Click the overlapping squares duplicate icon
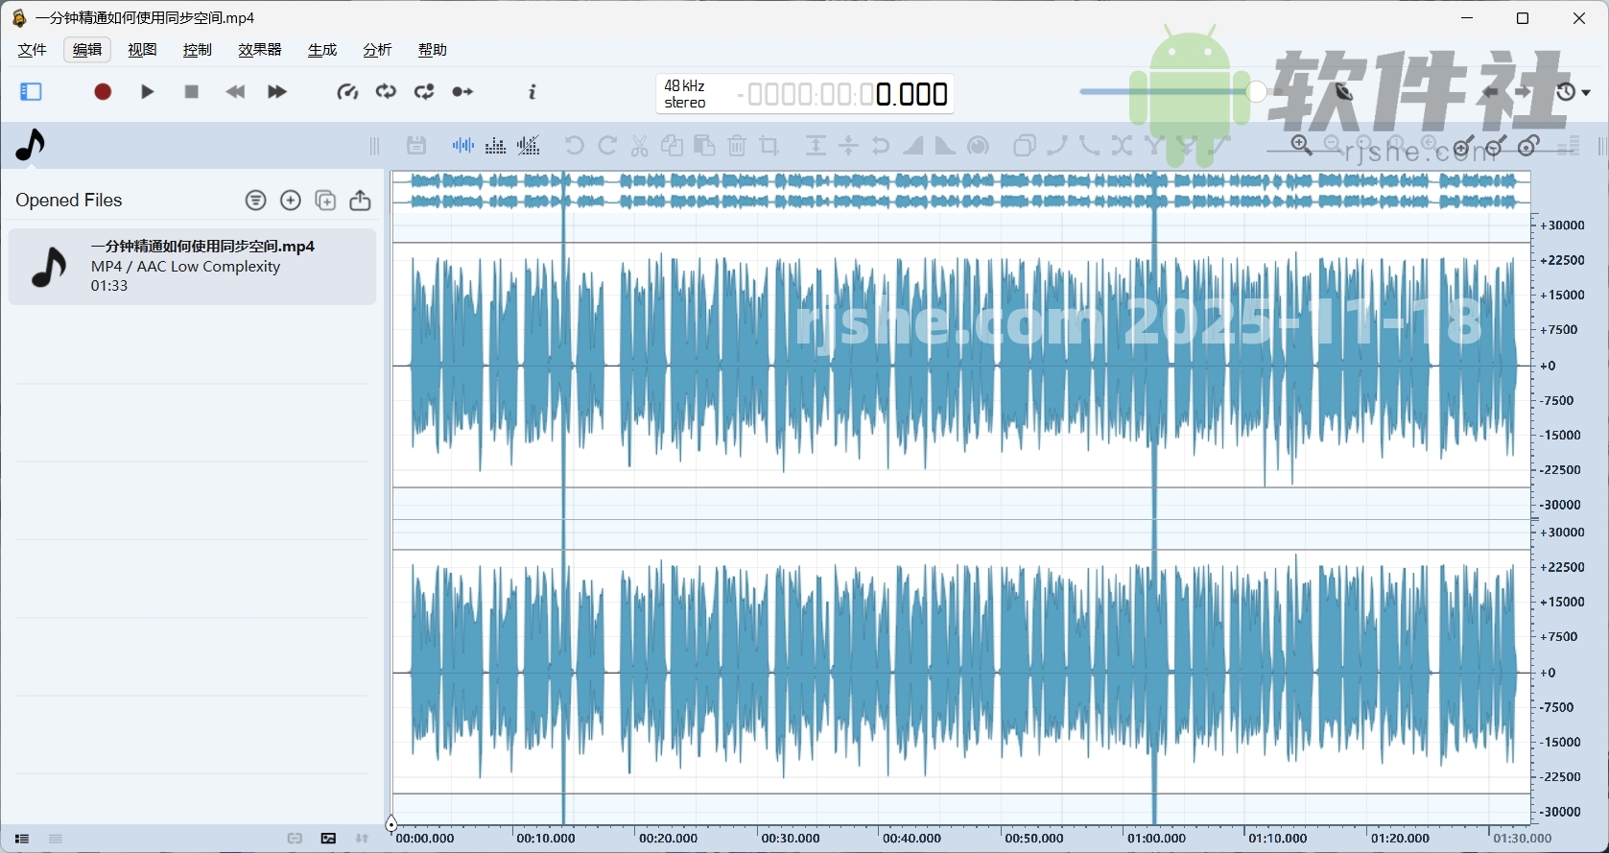 (1025, 146)
